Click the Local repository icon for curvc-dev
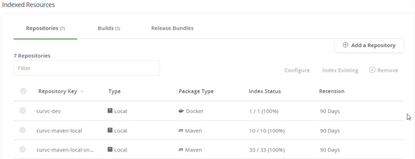This screenshot has width=415, height=159. tap(110, 111)
